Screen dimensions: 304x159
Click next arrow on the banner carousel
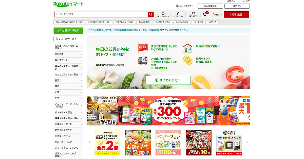pos(216,111)
